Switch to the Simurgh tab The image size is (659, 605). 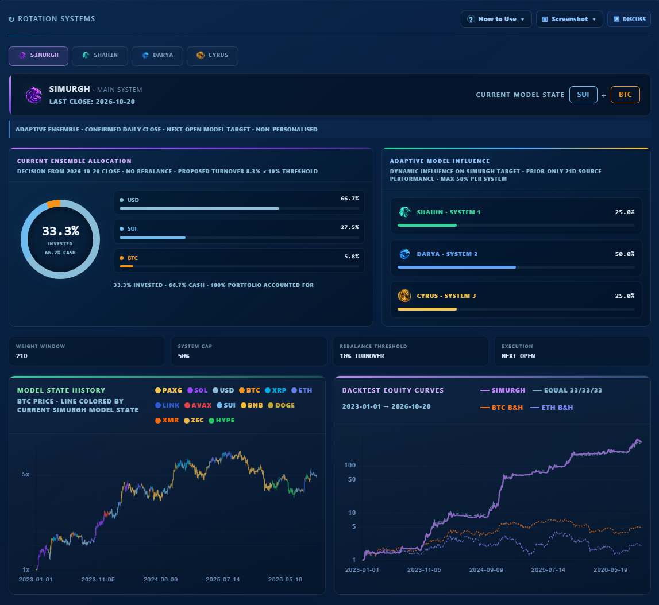click(x=38, y=56)
